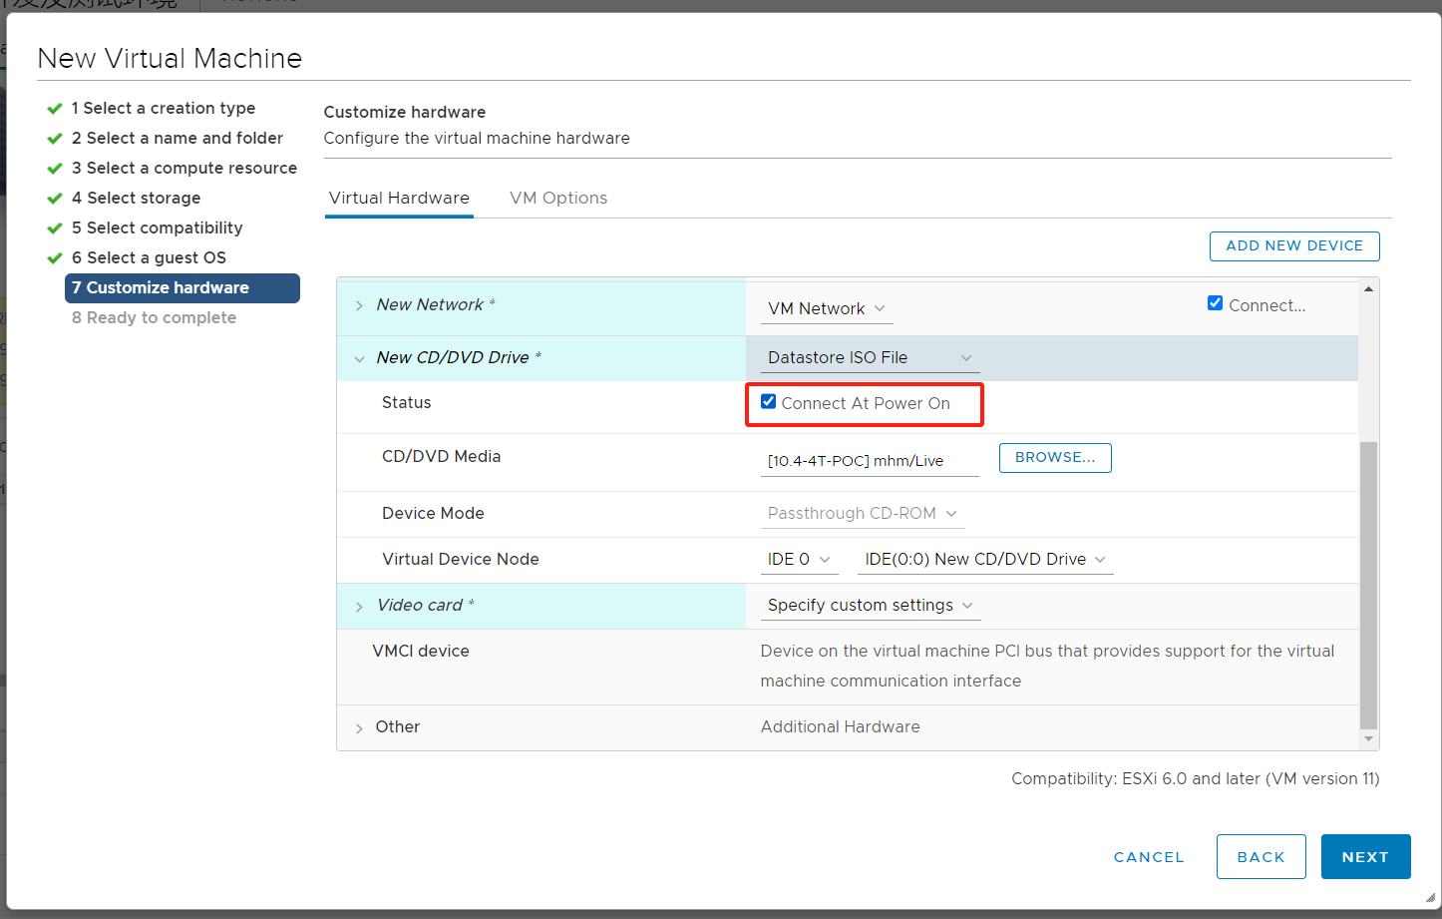The height and width of the screenshot is (919, 1442).
Task: Click the scroll down arrow of hardware list
Action: tap(1369, 739)
